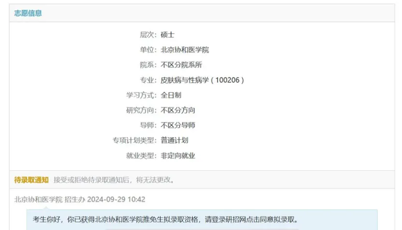Click the 待录取通知 heading
The width and height of the screenshot is (402, 230).
pyautogui.click(x=31, y=180)
